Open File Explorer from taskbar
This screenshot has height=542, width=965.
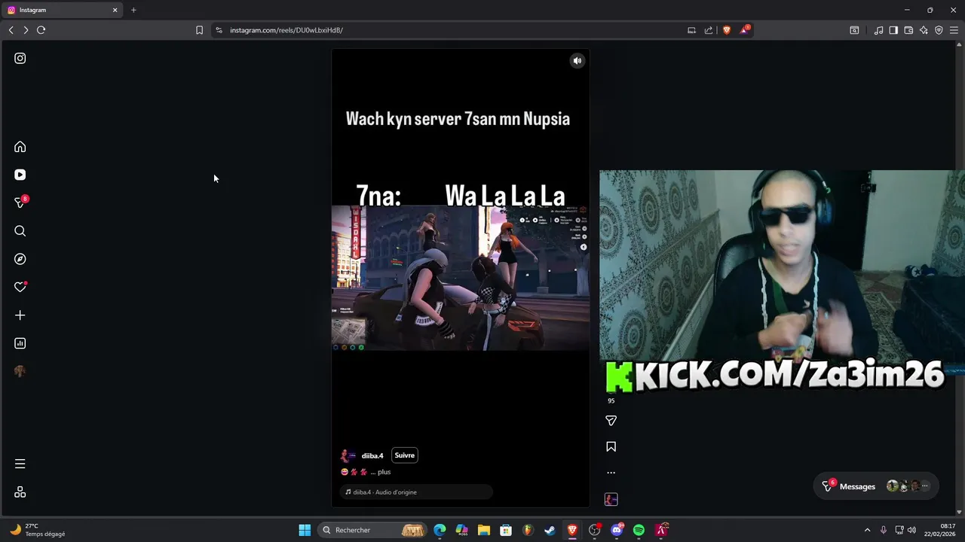click(484, 530)
